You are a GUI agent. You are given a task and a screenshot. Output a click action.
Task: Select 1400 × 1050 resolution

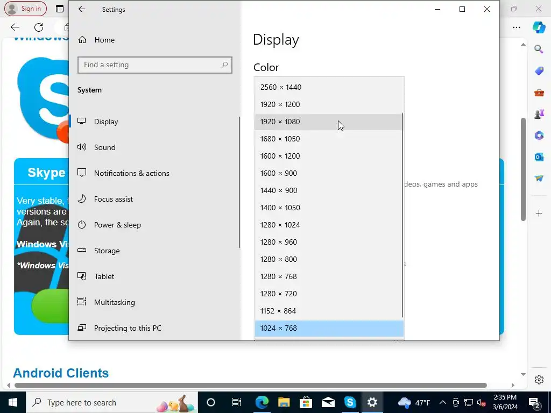coord(329,208)
